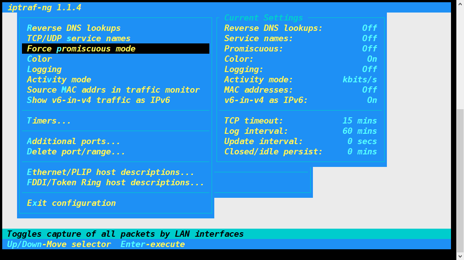Click the 'Service names:' setting label
Screen dimensions: 464x260
[258, 38]
